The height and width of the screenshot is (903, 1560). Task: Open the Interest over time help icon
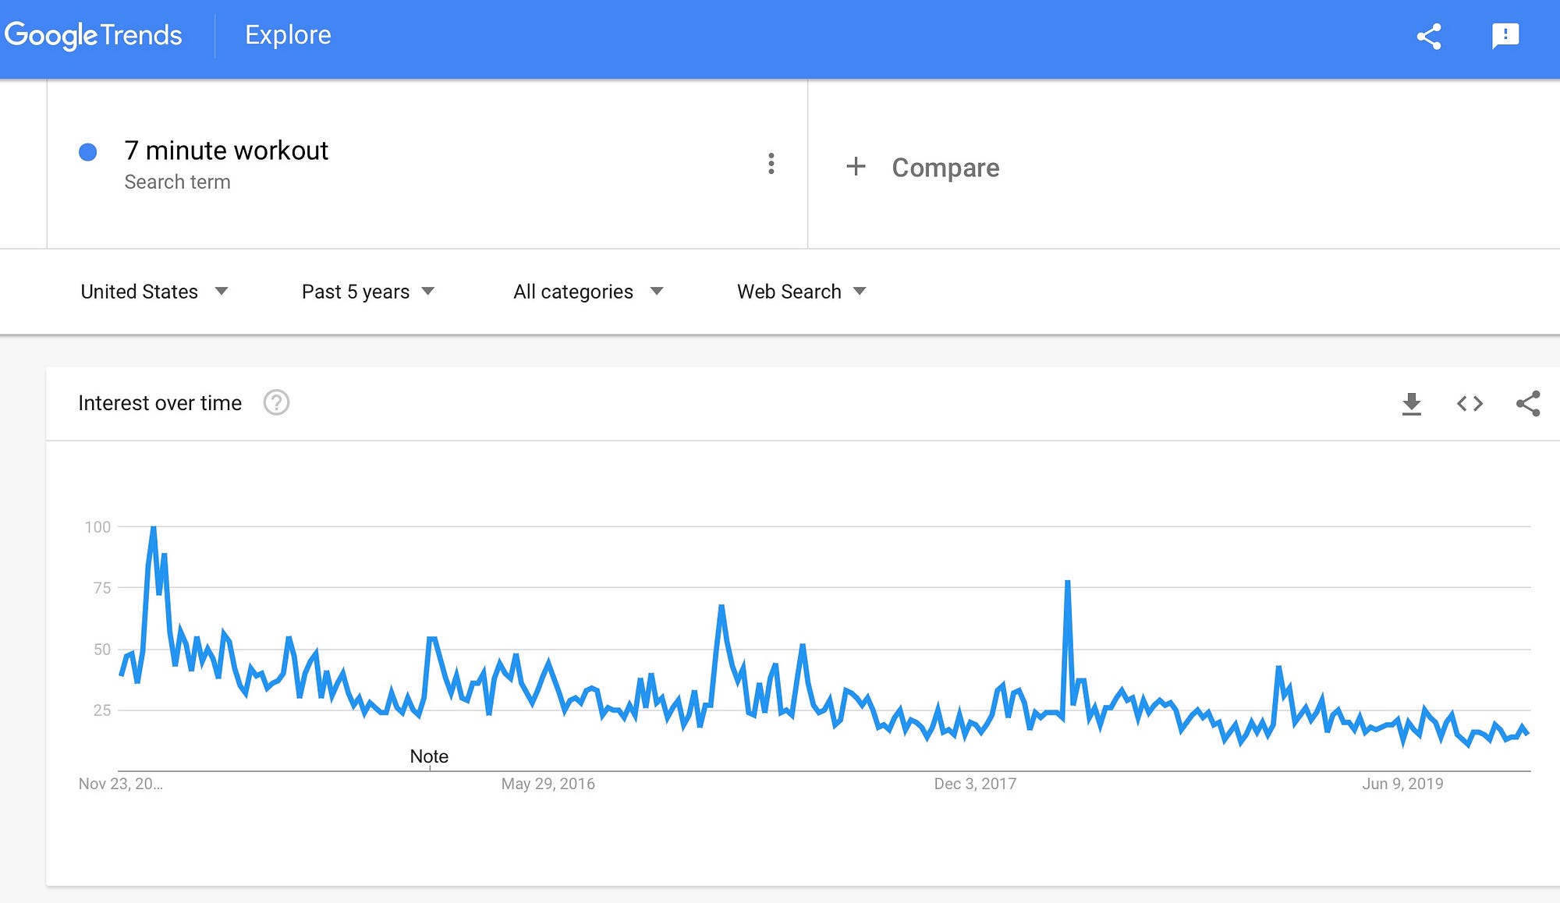[276, 403]
